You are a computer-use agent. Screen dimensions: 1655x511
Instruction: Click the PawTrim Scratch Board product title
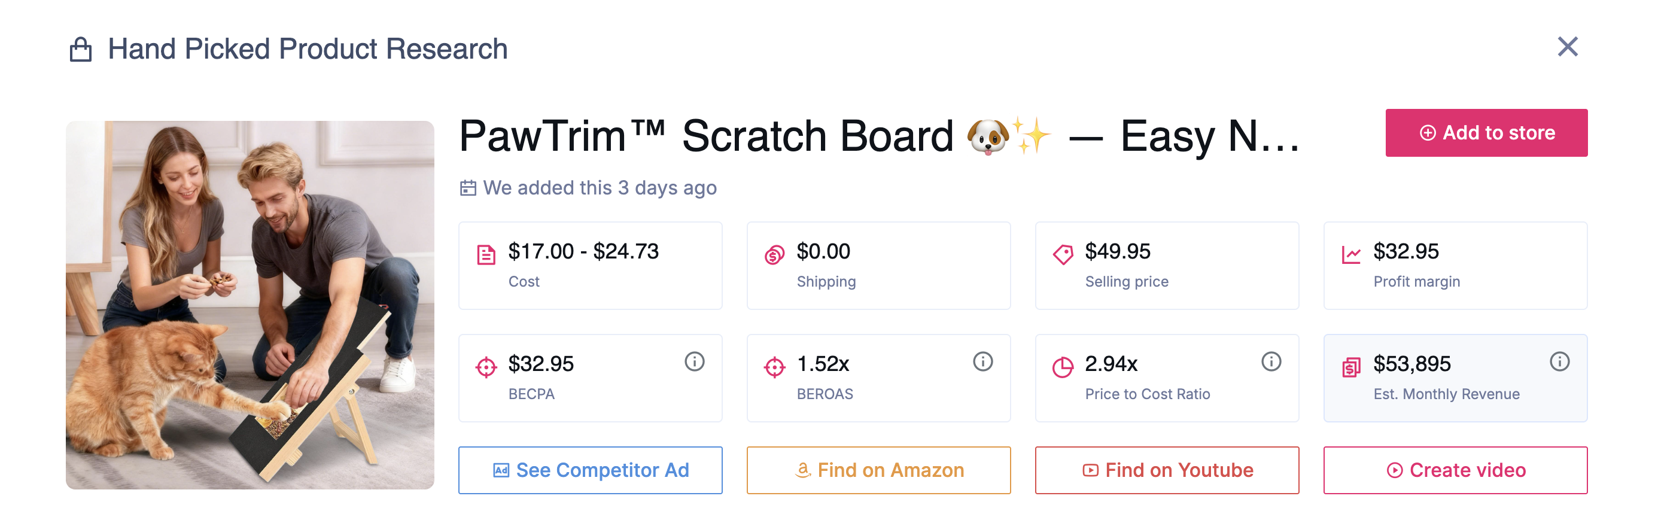point(879,136)
